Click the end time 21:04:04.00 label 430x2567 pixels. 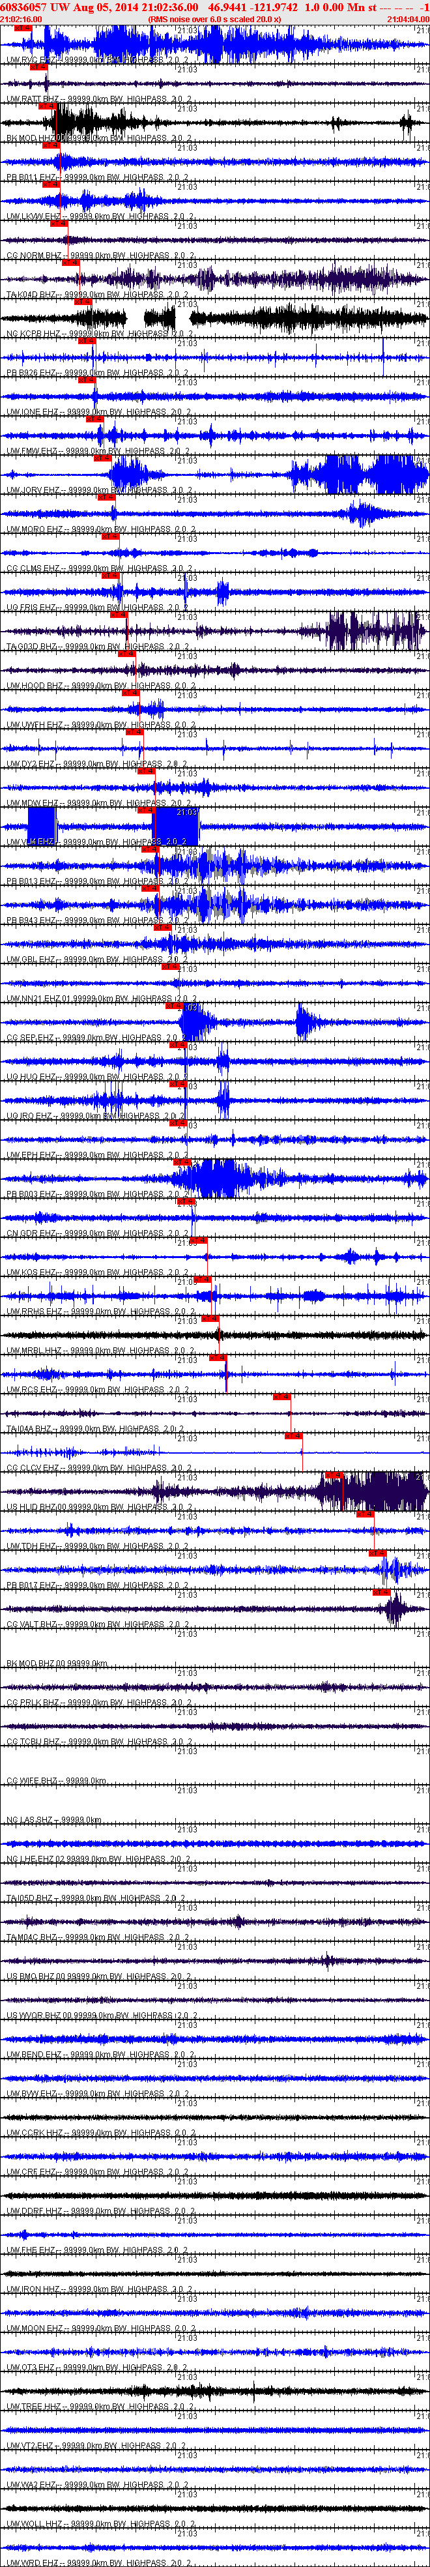[407, 19]
